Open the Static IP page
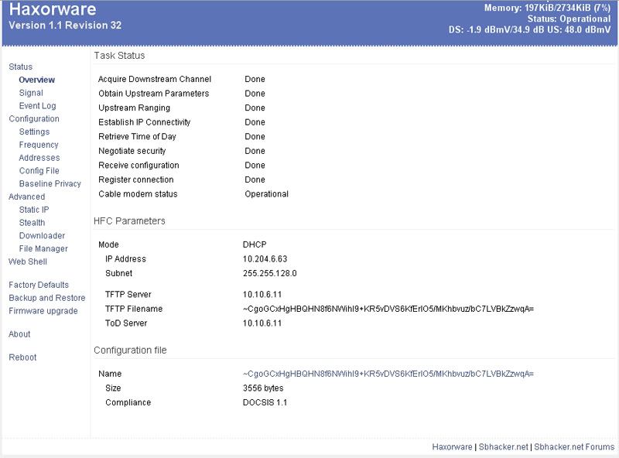 click(x=34, y=210)
